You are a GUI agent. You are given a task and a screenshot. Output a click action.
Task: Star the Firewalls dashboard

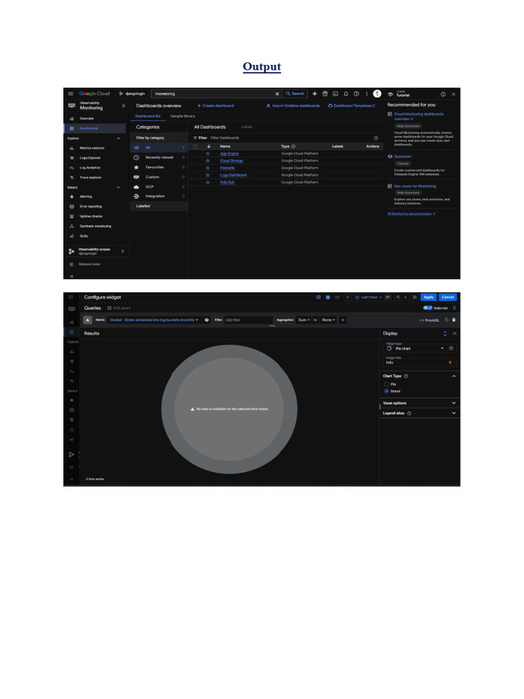(207, 168)
